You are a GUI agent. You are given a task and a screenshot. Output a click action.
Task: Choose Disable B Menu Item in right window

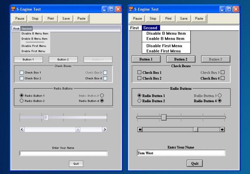click(165, 34)
